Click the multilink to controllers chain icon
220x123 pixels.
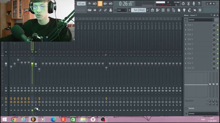pos(106,10)
